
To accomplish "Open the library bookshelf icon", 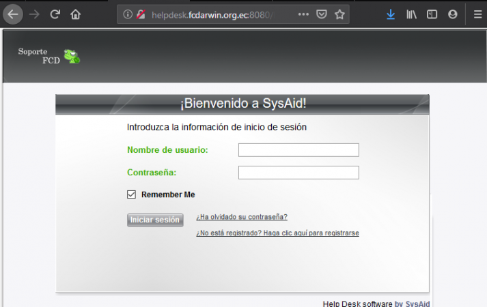I will click(x=412, y=14).
